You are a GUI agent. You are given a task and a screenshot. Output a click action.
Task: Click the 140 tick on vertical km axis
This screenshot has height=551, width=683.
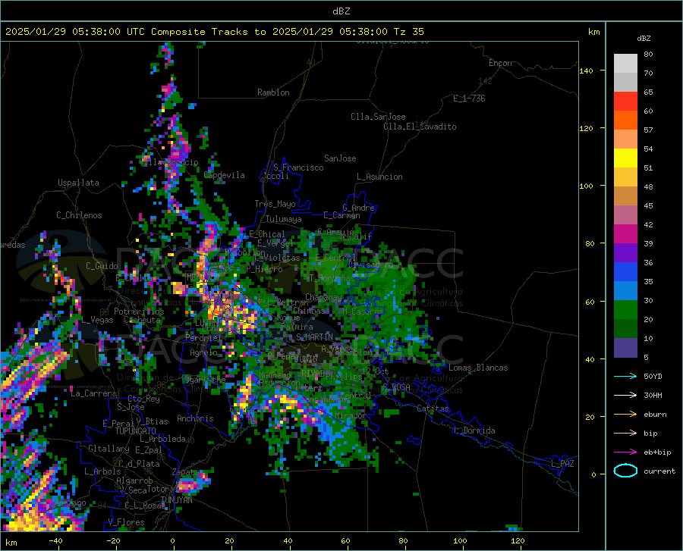point(586,70)
